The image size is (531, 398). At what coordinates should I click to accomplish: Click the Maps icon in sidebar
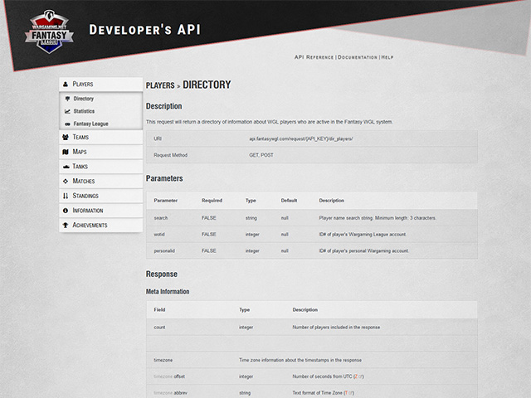point(66,153)
